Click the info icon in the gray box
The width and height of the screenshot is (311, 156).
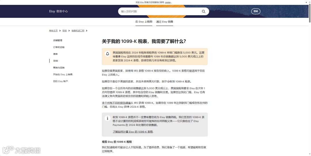(x=107, y=118)
